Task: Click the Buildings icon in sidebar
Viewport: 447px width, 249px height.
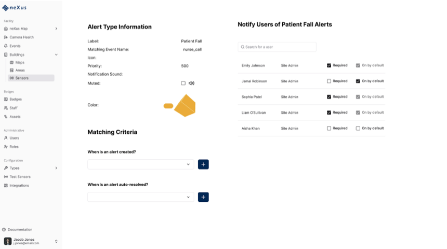Action: pos(6,54)
